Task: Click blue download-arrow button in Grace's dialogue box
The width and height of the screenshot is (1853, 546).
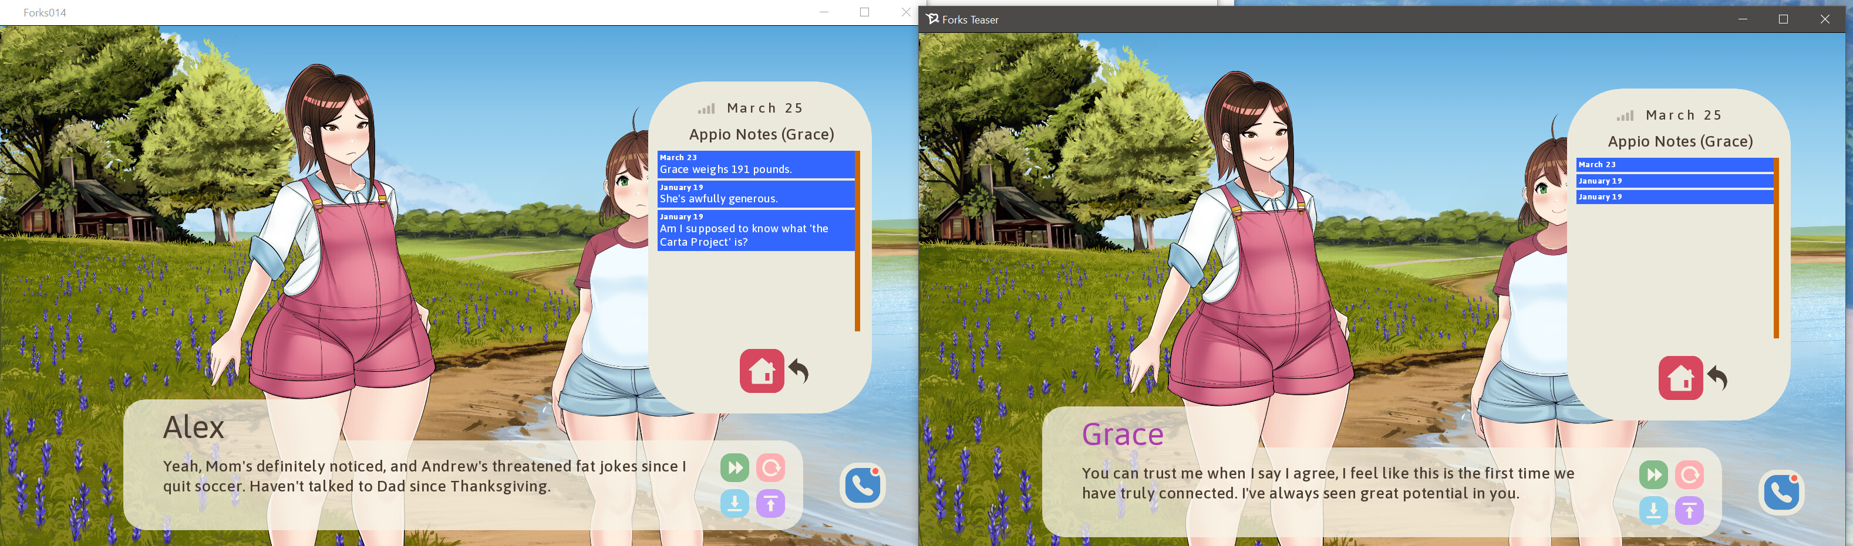Action: click(x=1653, y=511)
